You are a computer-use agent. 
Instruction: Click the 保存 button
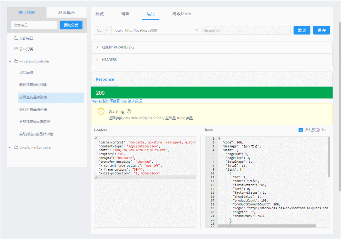(x=321, y=30)
